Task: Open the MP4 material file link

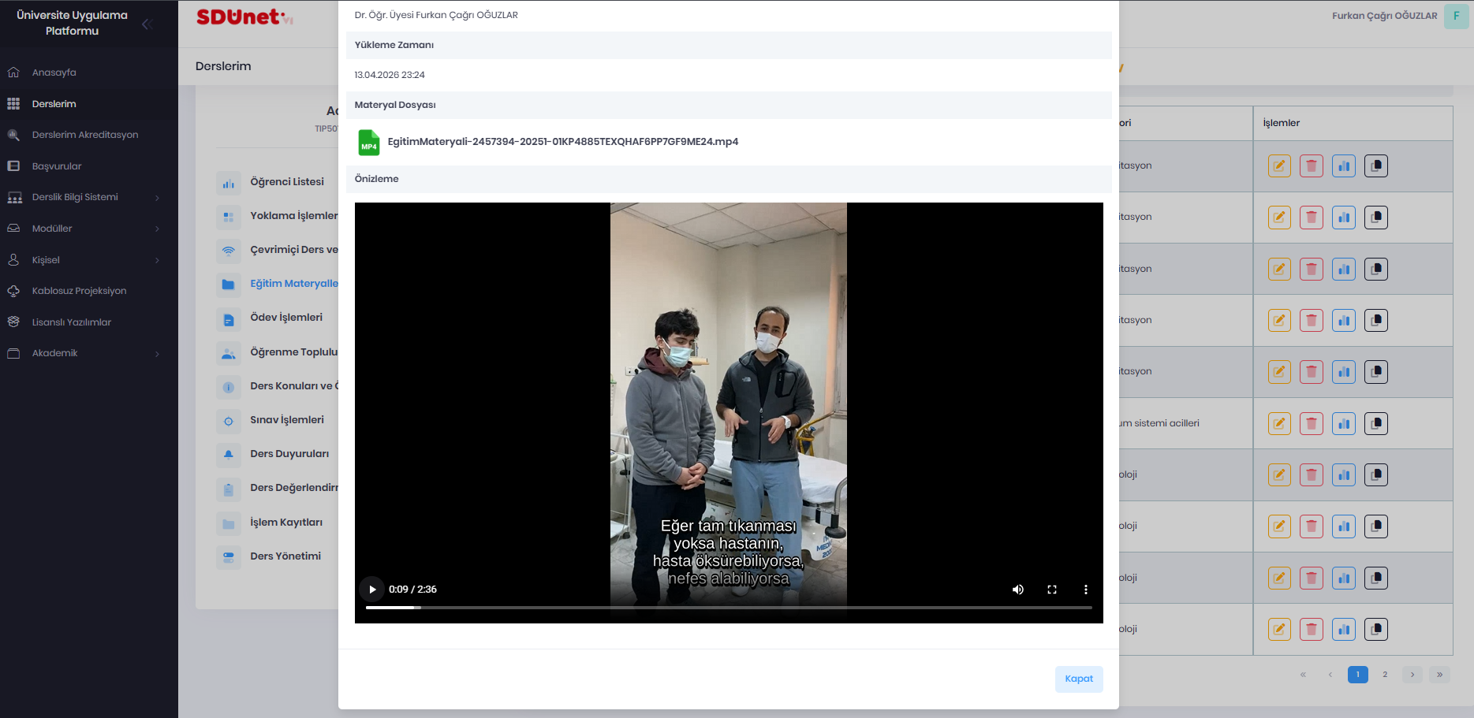Action: 562,142
